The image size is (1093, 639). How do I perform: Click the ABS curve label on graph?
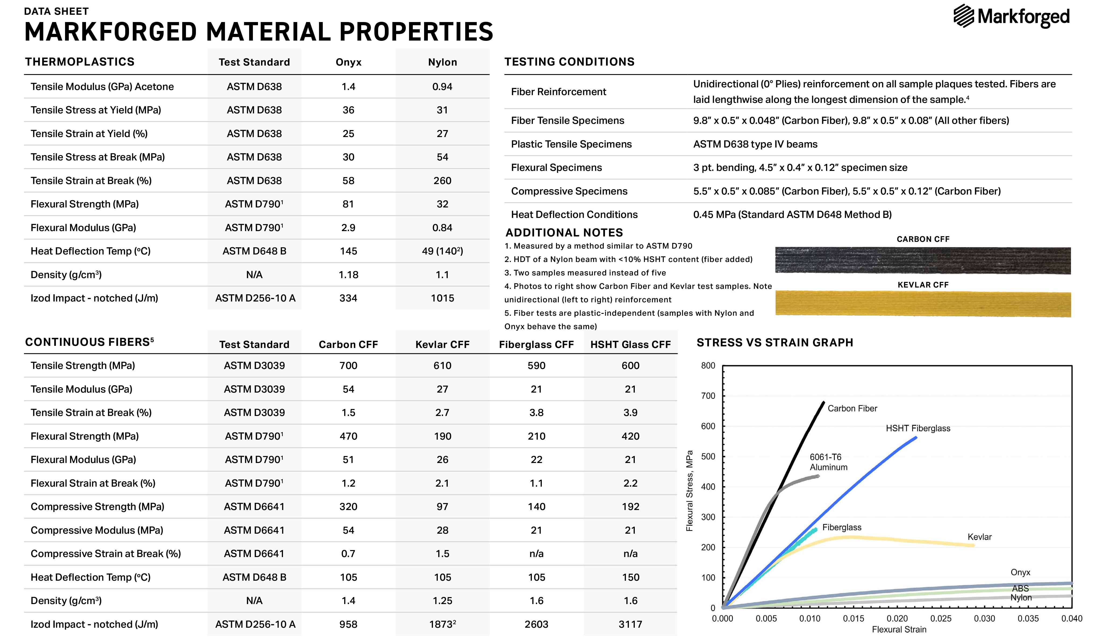pyautogui.click(x=1020, y=589)
